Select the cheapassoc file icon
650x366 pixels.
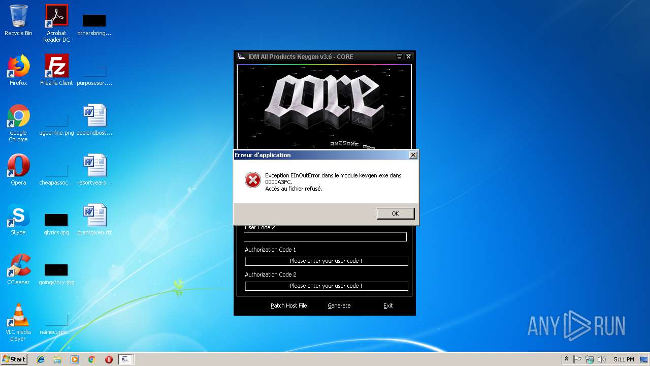[x=56, y=175]
